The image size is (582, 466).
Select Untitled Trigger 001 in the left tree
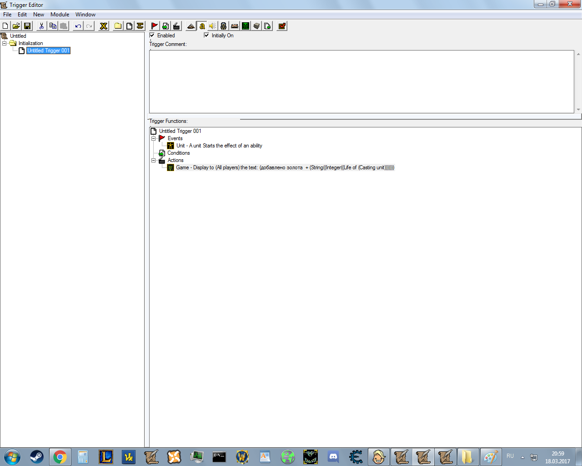(48, 51)
